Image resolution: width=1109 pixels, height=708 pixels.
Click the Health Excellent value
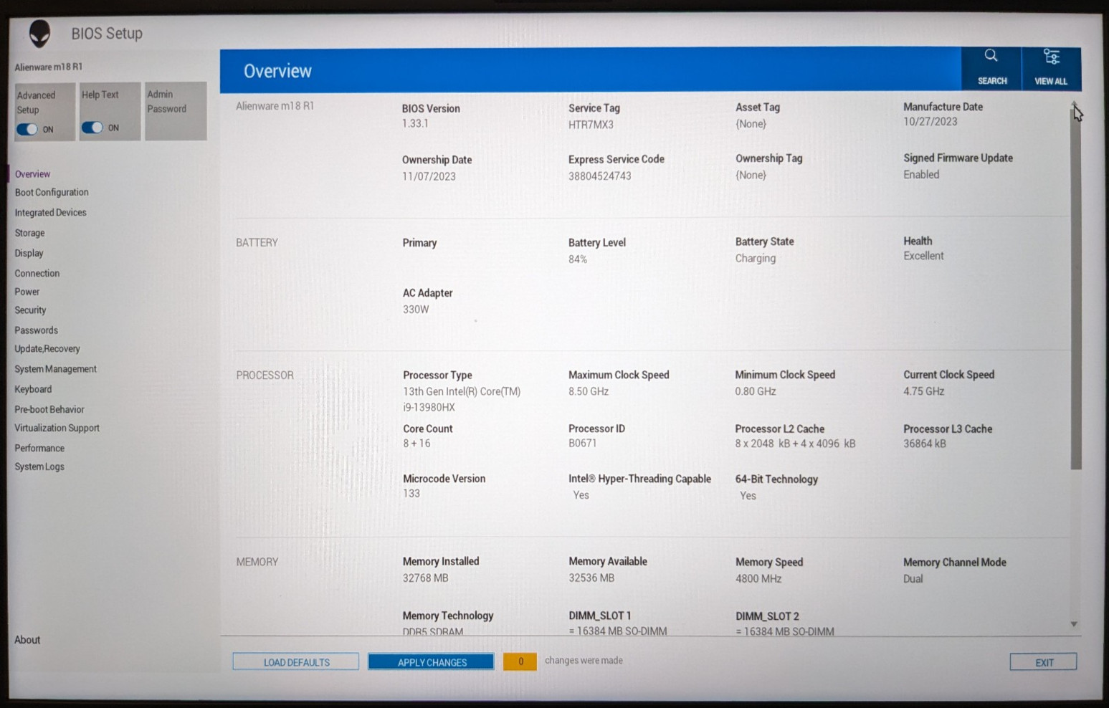point(923,256)
